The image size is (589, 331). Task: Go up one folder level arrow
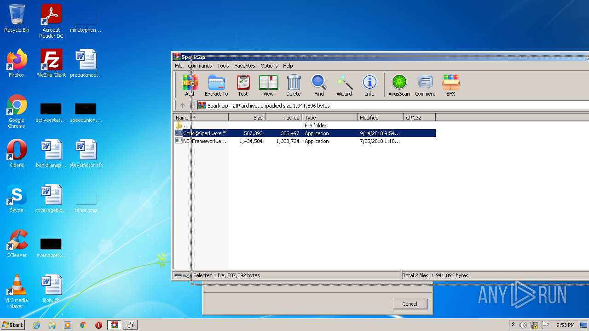[183, 105]
